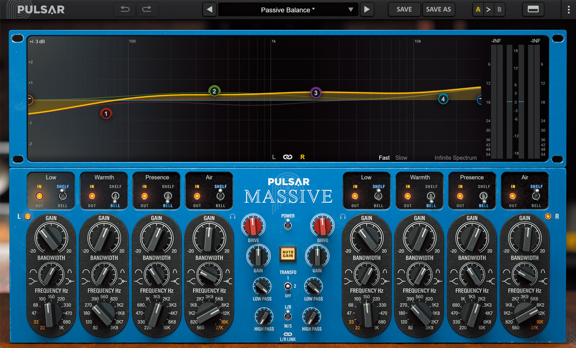This screenshot has height=348, width=576.
Task: Toggle left Air band IN LED
Action: click(197, 196)
